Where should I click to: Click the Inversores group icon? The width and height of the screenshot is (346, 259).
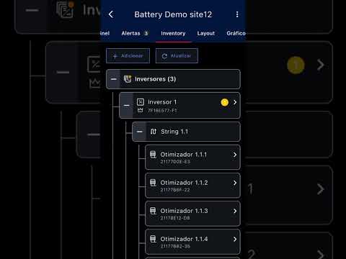click(x=128, y=79)
